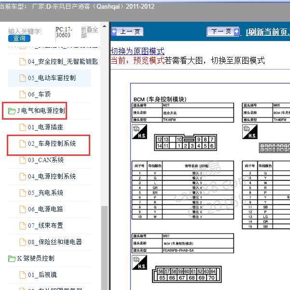
Task: Click document icon beside 06_车顶
Action: click(23, 95)
